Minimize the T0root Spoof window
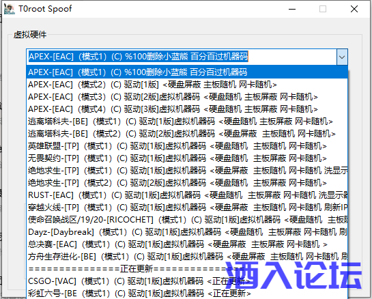The width and height of the screenshot is (372, 299). (x=292, y=9)
